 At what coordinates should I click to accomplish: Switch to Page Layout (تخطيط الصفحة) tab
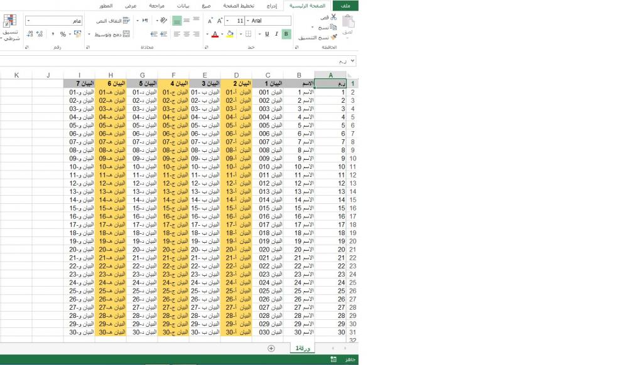(x=239, y=6)
